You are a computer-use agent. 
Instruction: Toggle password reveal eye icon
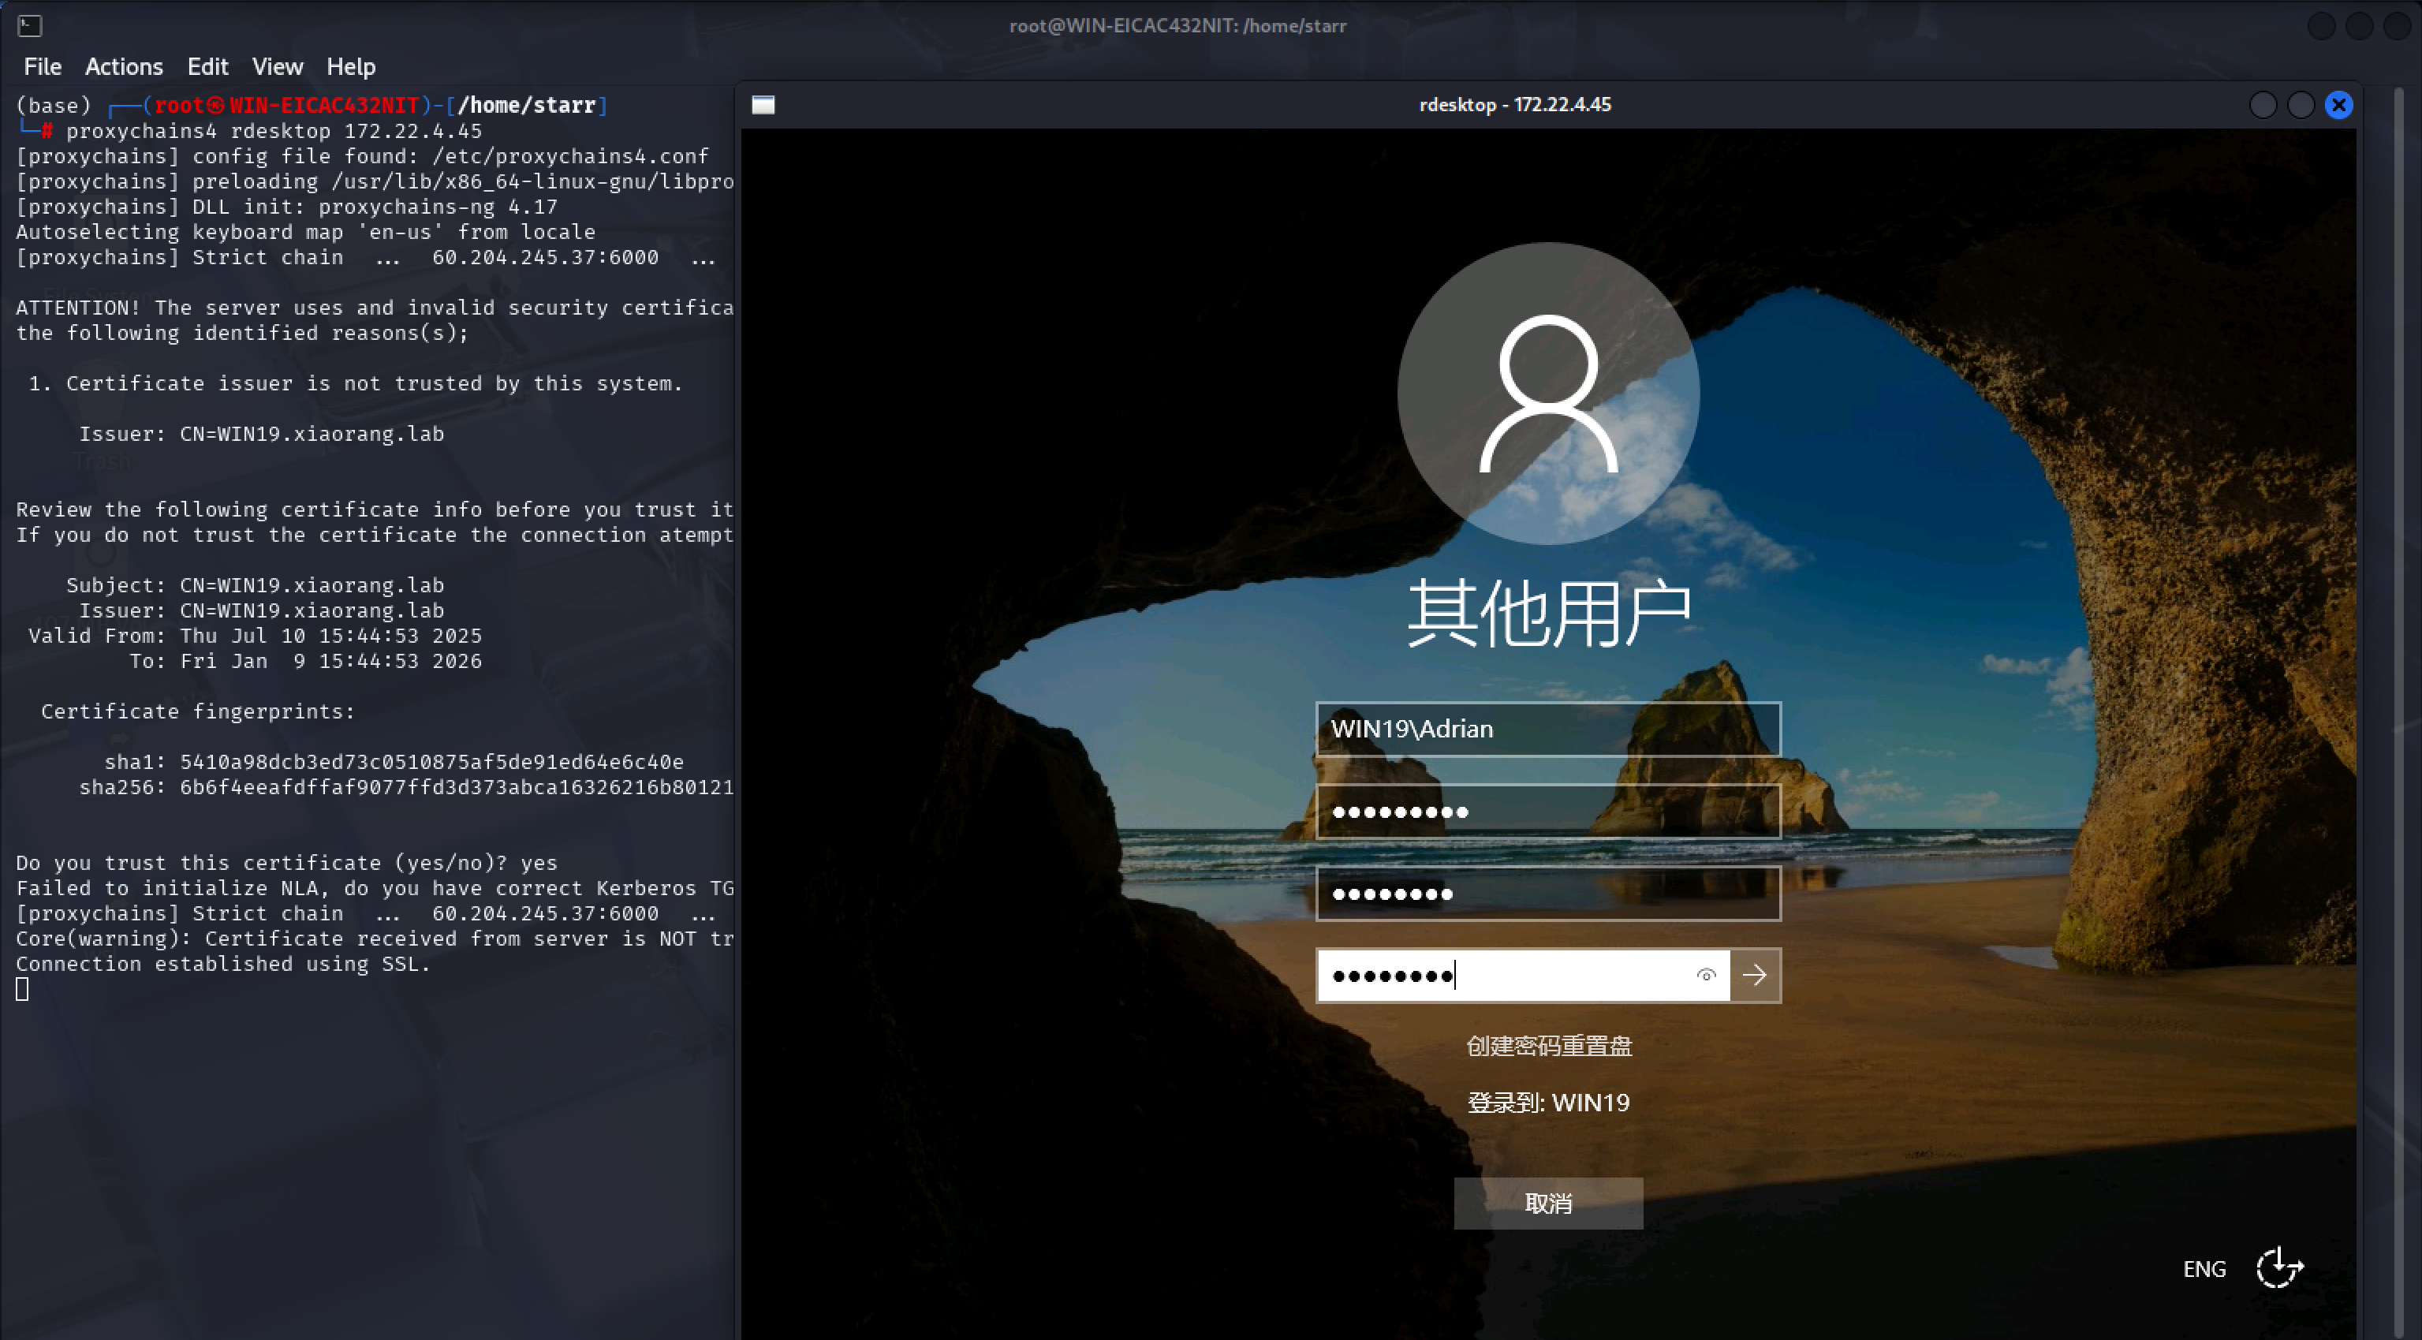pyautogui.click(x=1706, y=975)
